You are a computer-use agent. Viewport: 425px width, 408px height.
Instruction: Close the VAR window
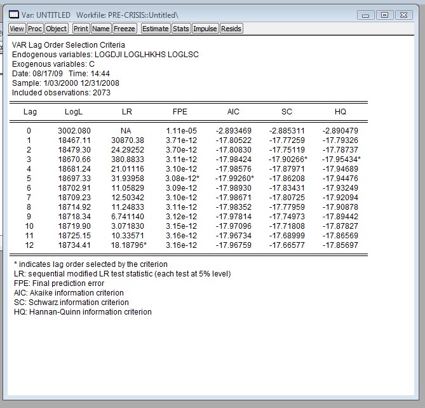pyautogui.click(x=403, y=15)
